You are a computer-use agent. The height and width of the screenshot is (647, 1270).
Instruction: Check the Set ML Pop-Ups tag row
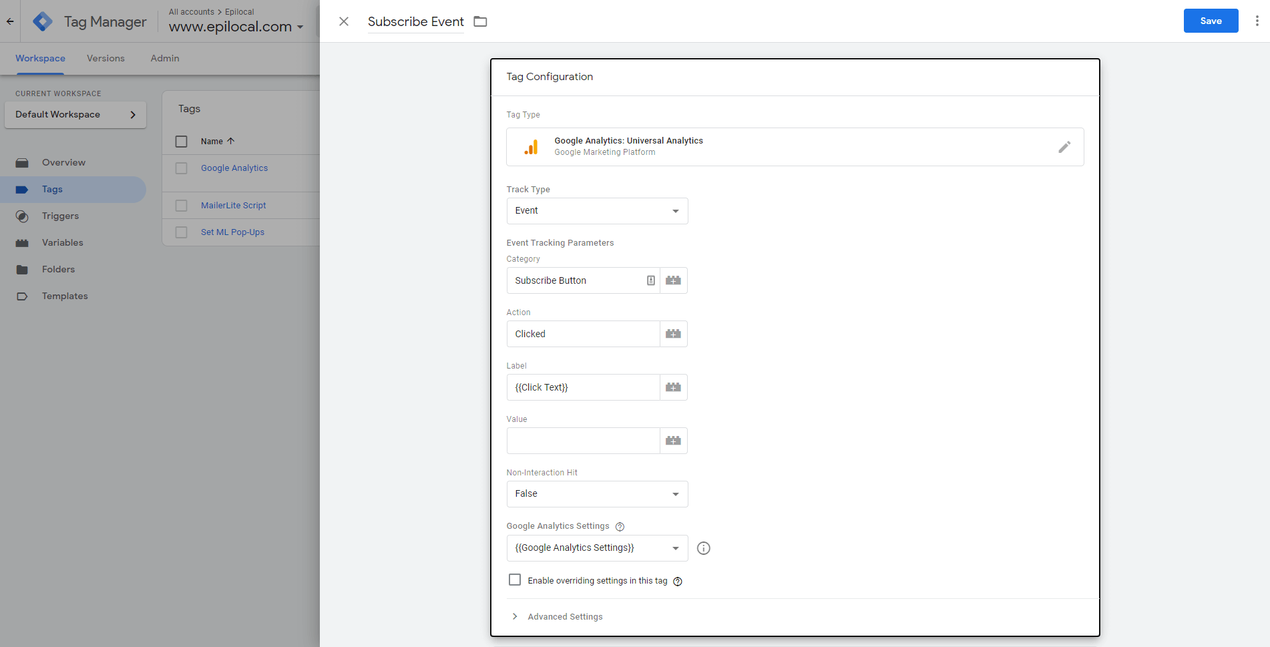(181, 232)
